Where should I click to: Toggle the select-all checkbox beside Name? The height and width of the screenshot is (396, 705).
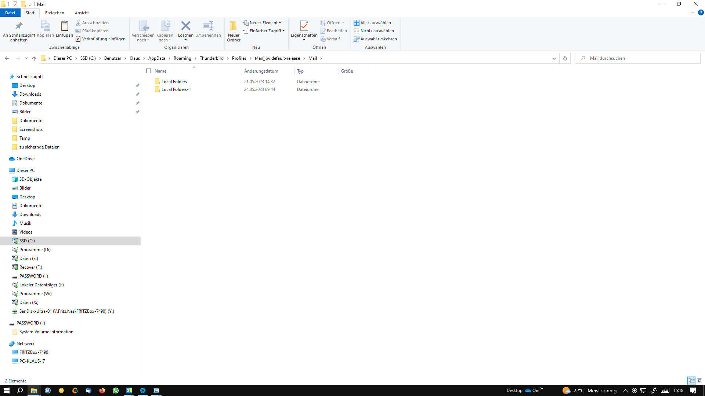tap(149, 71)
